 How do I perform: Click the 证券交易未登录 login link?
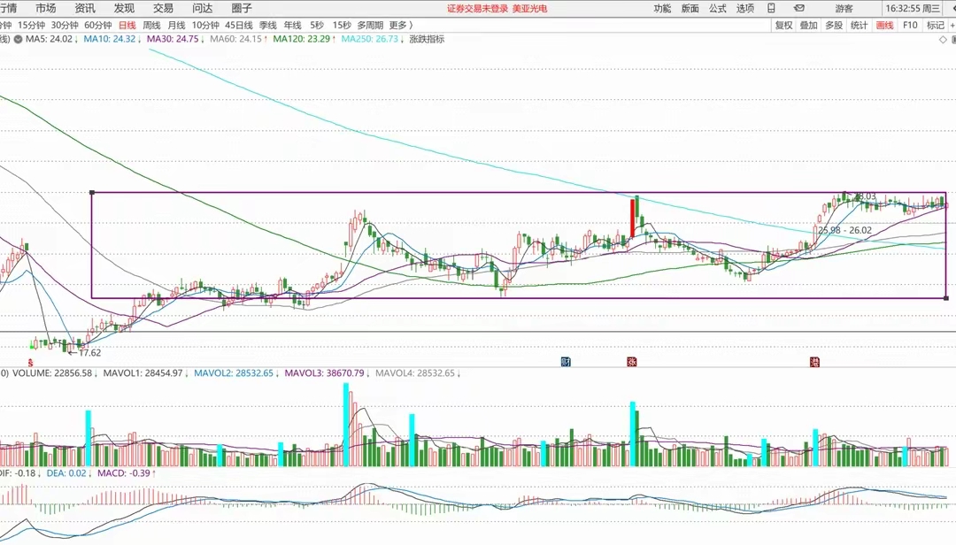(x=477, y=9)
